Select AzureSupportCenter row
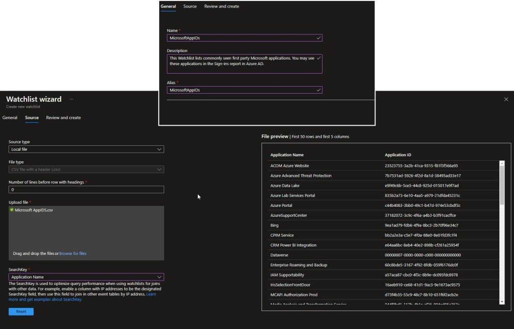 click(383, 215)
